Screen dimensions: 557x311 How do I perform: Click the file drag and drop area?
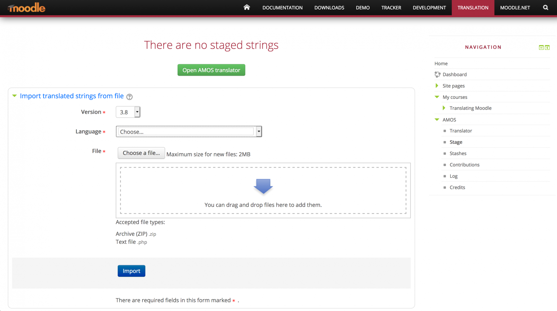coord(263,190)
